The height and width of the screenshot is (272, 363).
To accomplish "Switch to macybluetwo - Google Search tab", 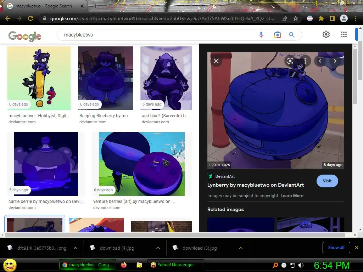I will pyautogui.click(x=44, y=6).
